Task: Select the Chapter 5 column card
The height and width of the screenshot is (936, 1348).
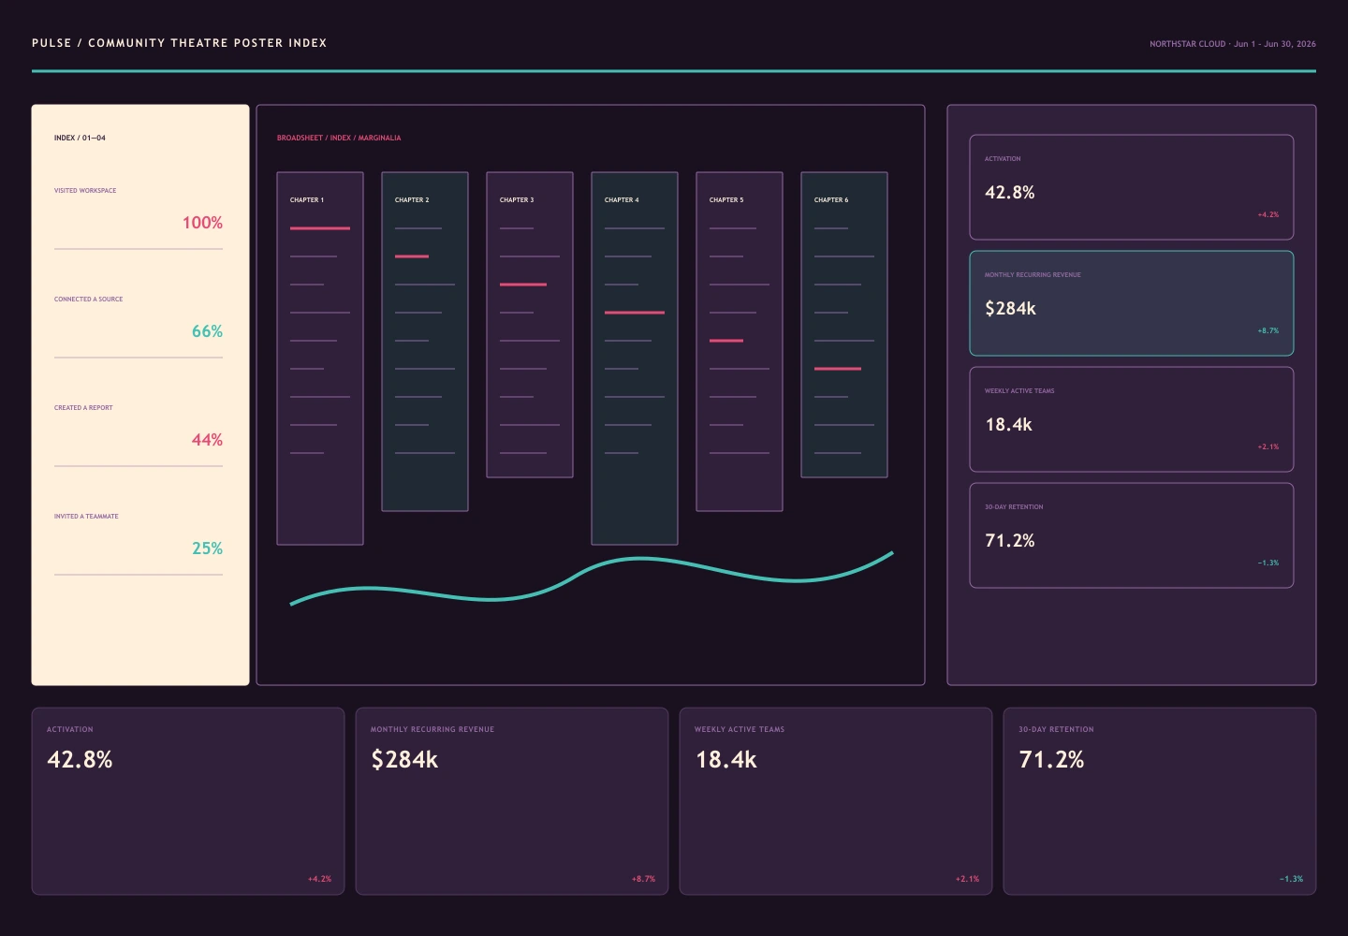Action: point(740,342)
